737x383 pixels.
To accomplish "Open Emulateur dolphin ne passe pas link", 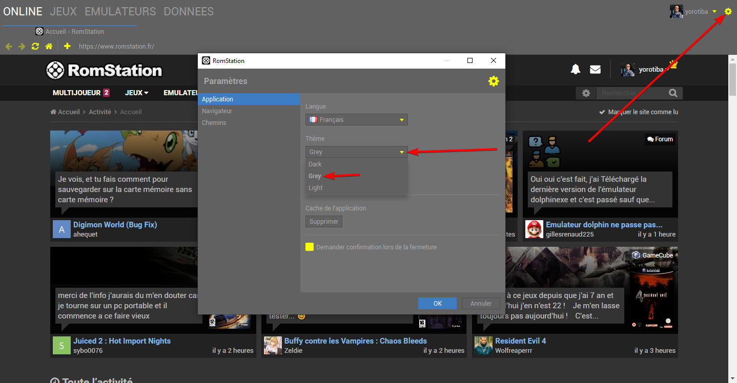I will [604, 225].
